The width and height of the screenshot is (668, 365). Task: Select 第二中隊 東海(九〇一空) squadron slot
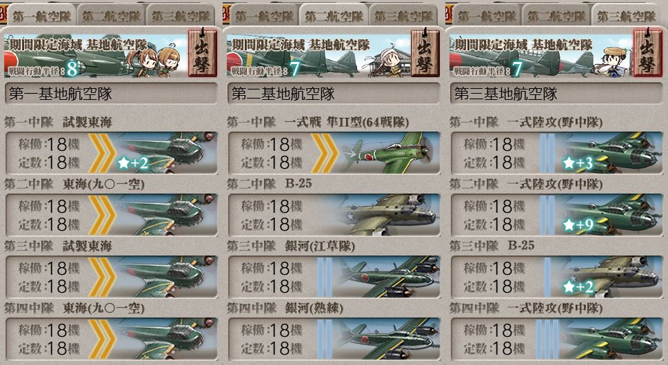(x=111, y=215)
